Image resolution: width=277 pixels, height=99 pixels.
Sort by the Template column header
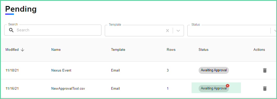(x=118, y=50)
